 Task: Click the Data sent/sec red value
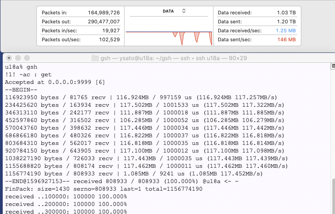pos(287,39)
